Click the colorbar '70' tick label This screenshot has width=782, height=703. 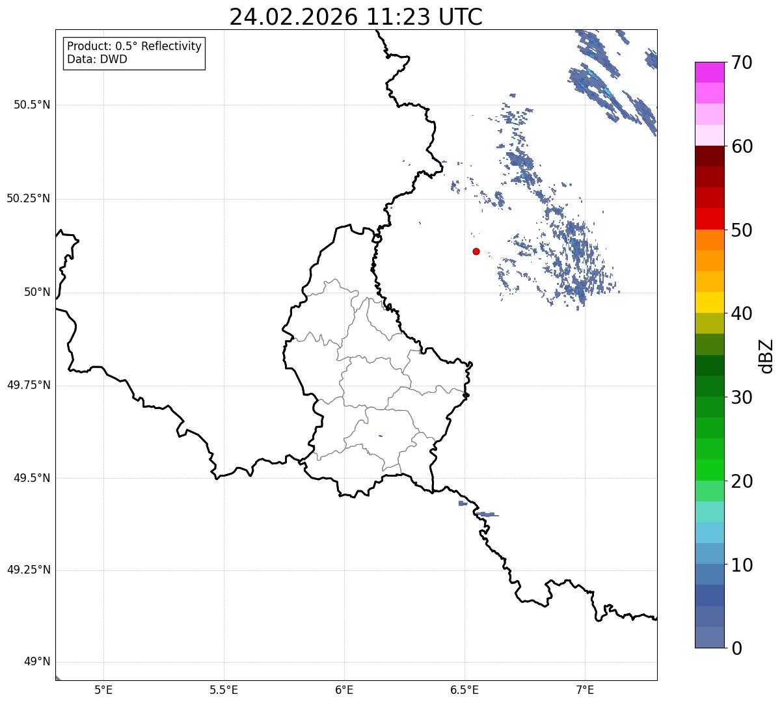pos(742,63)
